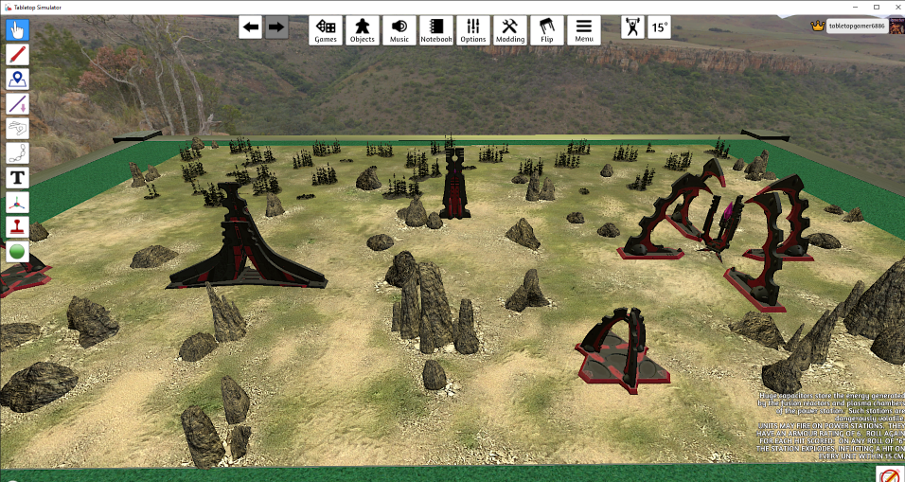The image size is (905, 482).
Task: Open the Games menu
Action: click(x=326, y=30)
